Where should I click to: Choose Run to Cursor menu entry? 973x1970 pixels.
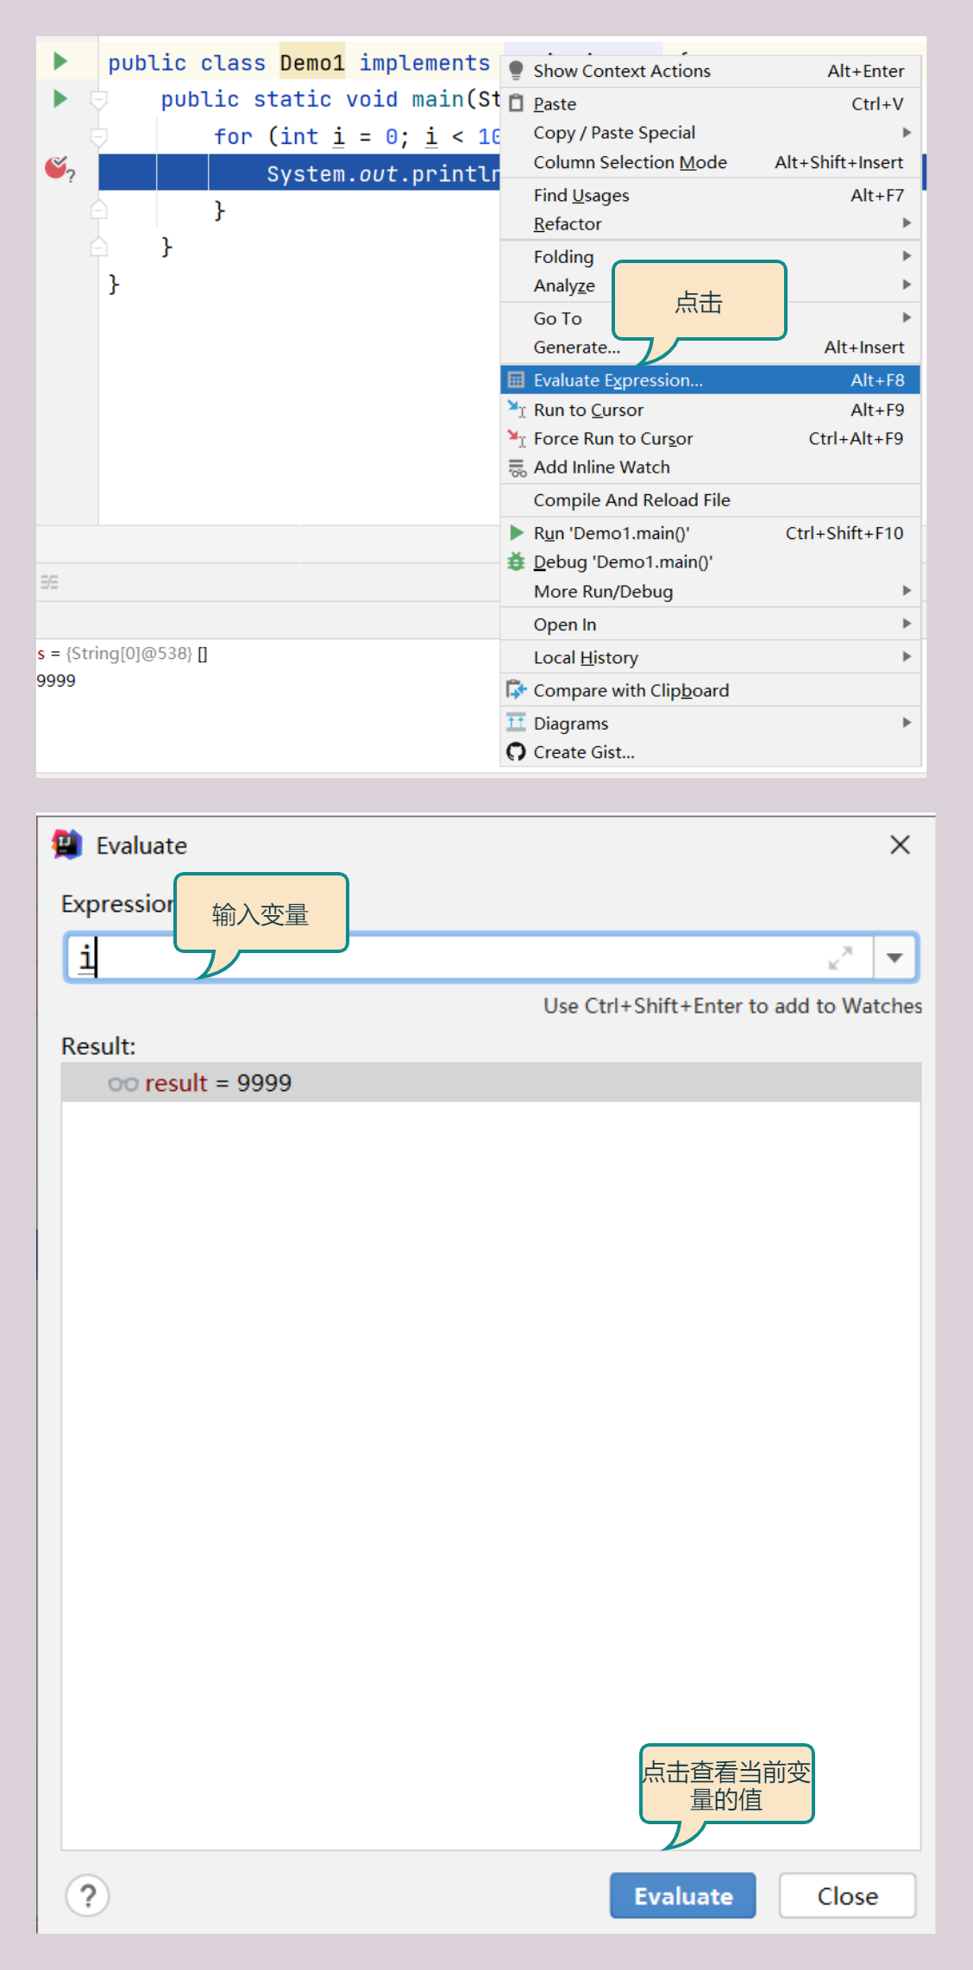[x=588, y=411]
